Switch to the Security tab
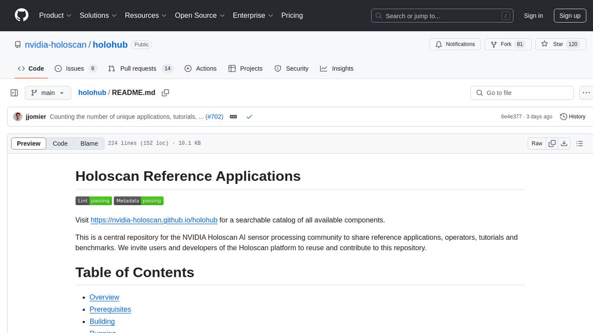 291,68
